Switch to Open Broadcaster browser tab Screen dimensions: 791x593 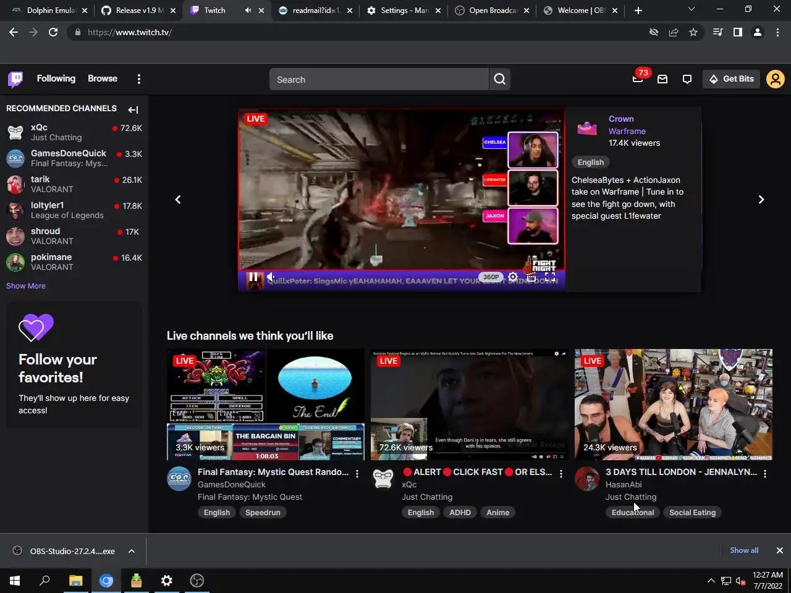click(x=493, y=11)
